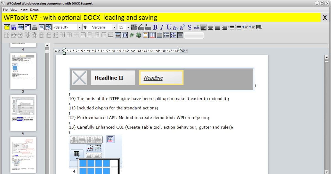Insert a picture using the image icon
This screenshot has width=331, height=174.
pyautogui.click(x=118, y=35)
